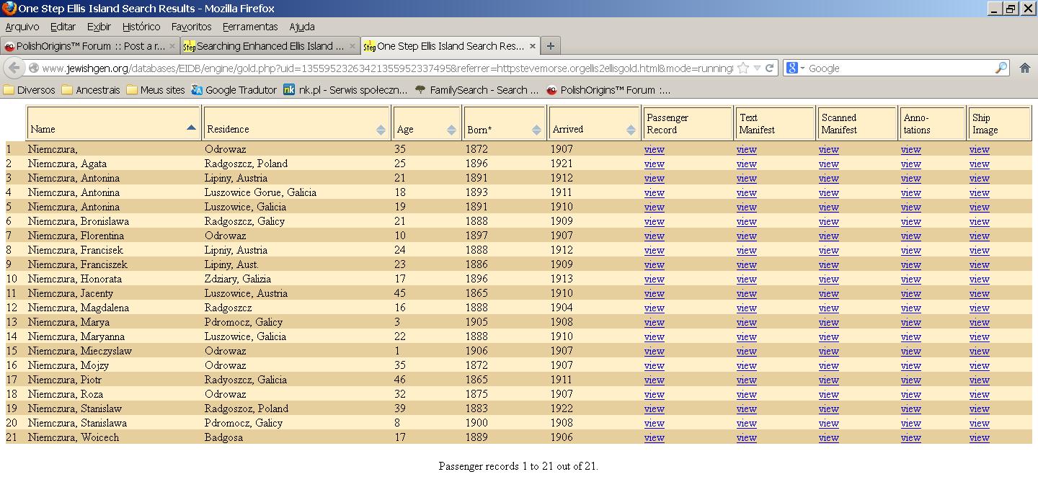Switch to the PolishOrigins Forum tab

pos(90,46)
